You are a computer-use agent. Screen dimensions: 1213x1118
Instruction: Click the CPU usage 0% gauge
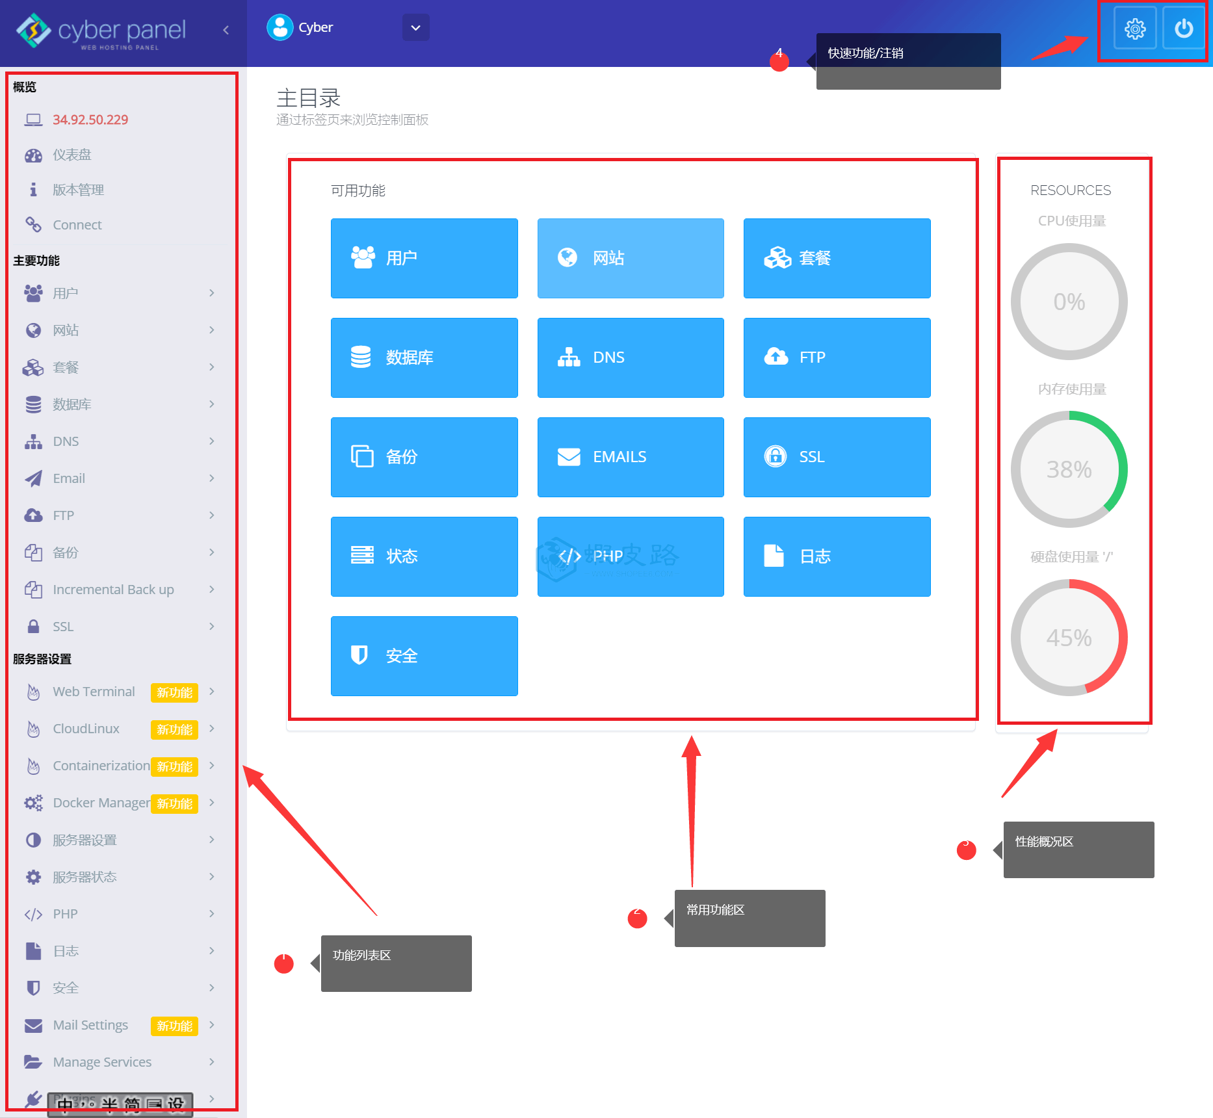(x=1069, y=302)
